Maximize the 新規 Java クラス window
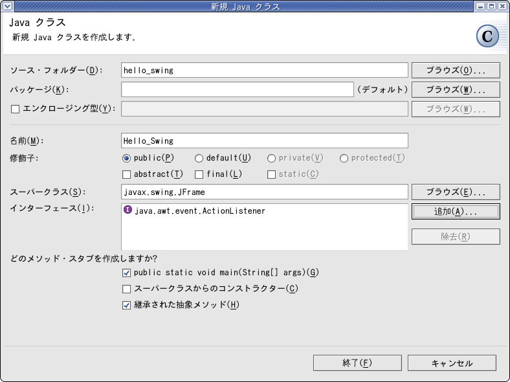Viewport: 510px width, 382px height. click(x=491, y=6)
